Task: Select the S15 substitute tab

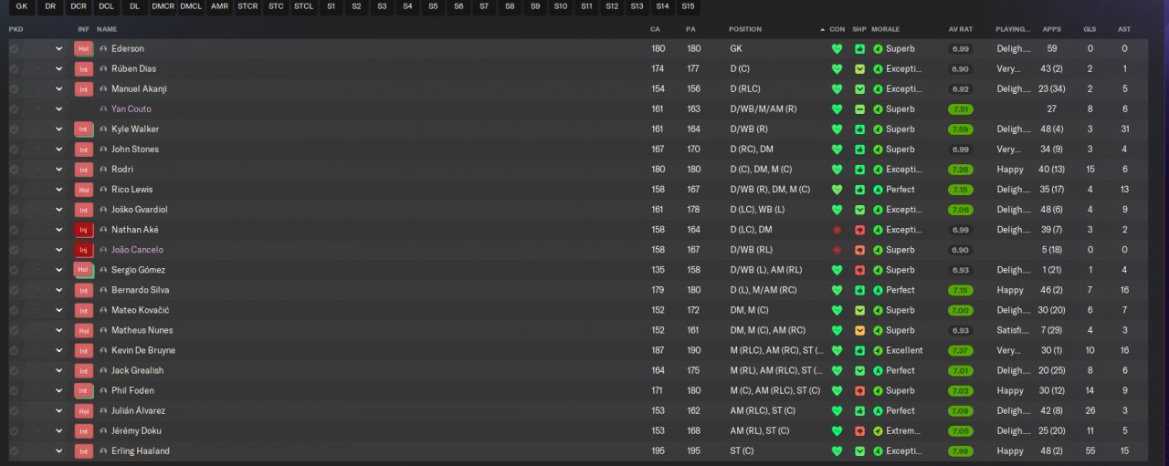Action: [687, 6]
